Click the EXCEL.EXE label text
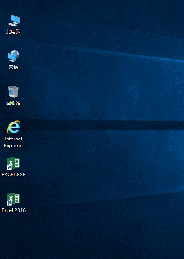This screenshot has height=259, width=184. pyautogui.click(x=14, y=174)
